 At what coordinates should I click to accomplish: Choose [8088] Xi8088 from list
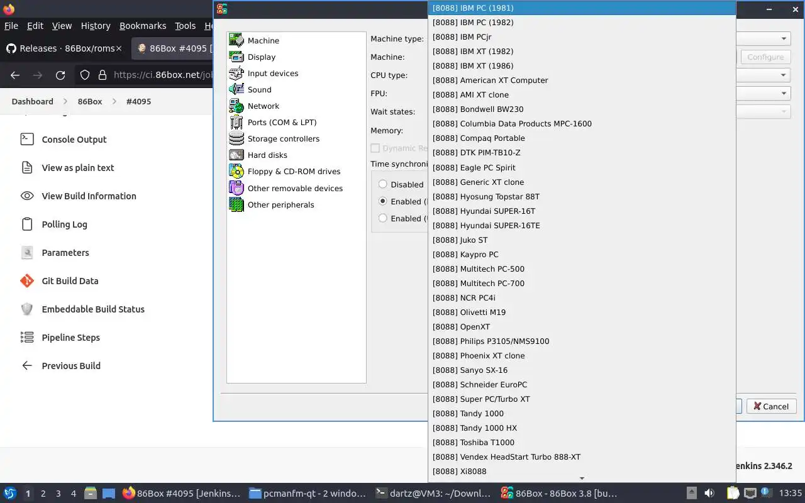[x=582, y=471]
